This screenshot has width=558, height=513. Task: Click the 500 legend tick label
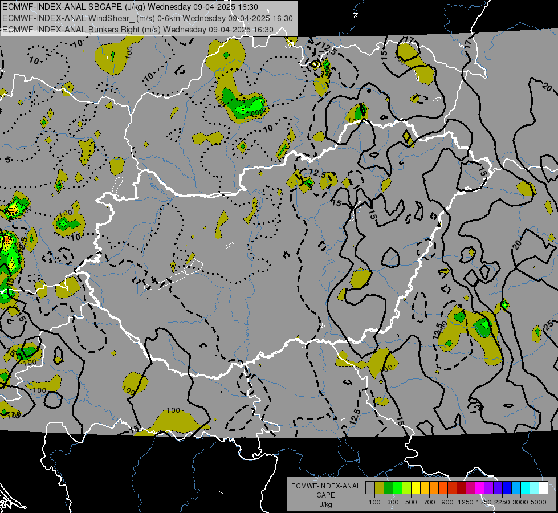tap(411, 502)
